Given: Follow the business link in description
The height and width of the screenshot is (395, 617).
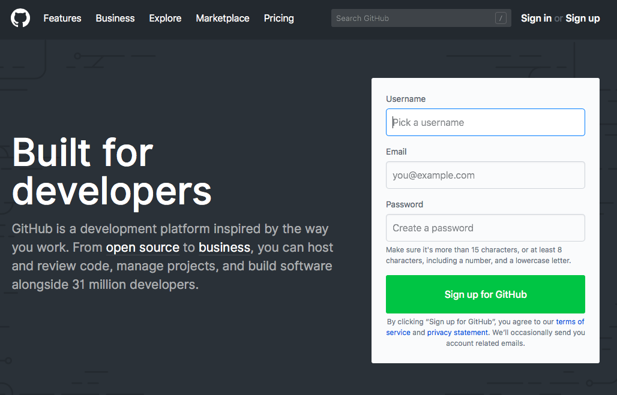Looking at the screenshot, I should (224, 247).
